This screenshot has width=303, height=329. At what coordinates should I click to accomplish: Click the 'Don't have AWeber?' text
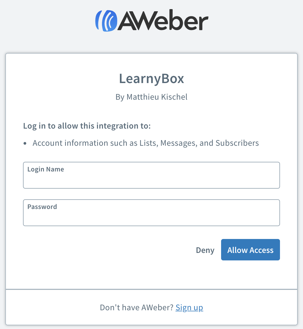[137, 308]
